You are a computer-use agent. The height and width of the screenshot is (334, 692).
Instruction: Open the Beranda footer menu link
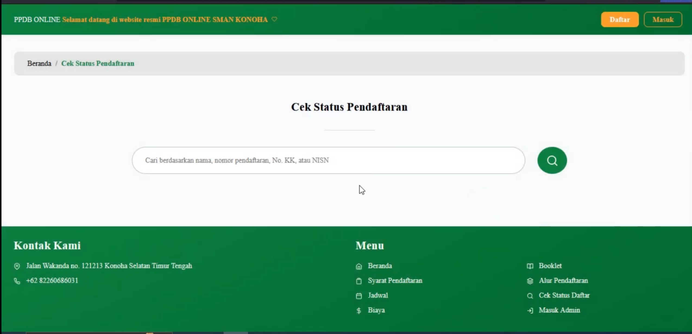tap(380, 266)
